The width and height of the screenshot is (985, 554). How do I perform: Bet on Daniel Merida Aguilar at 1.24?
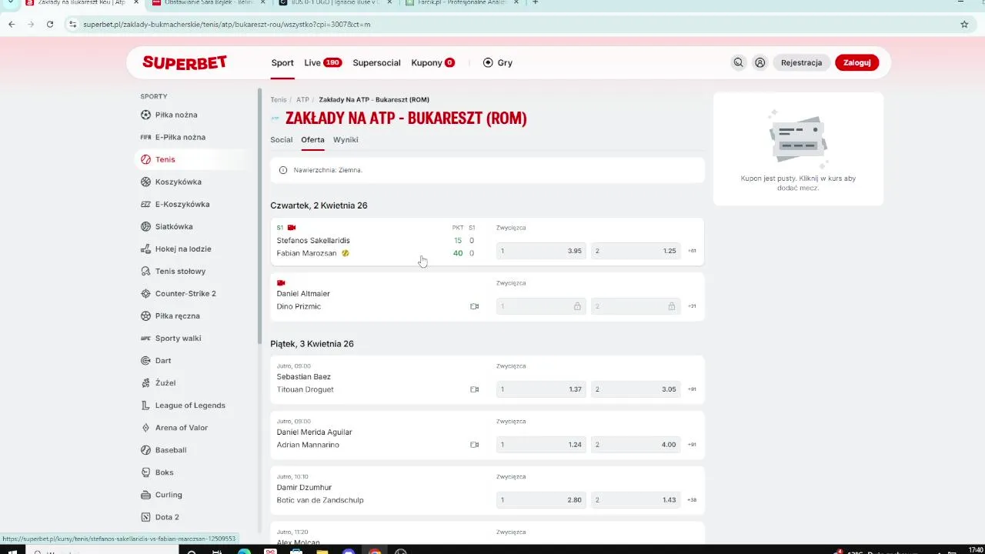[x=541, y=445]
